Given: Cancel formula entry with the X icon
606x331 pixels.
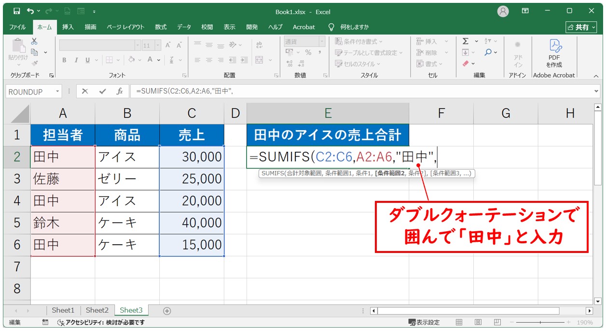Looking at the screenshot, I should coord(85,91).
